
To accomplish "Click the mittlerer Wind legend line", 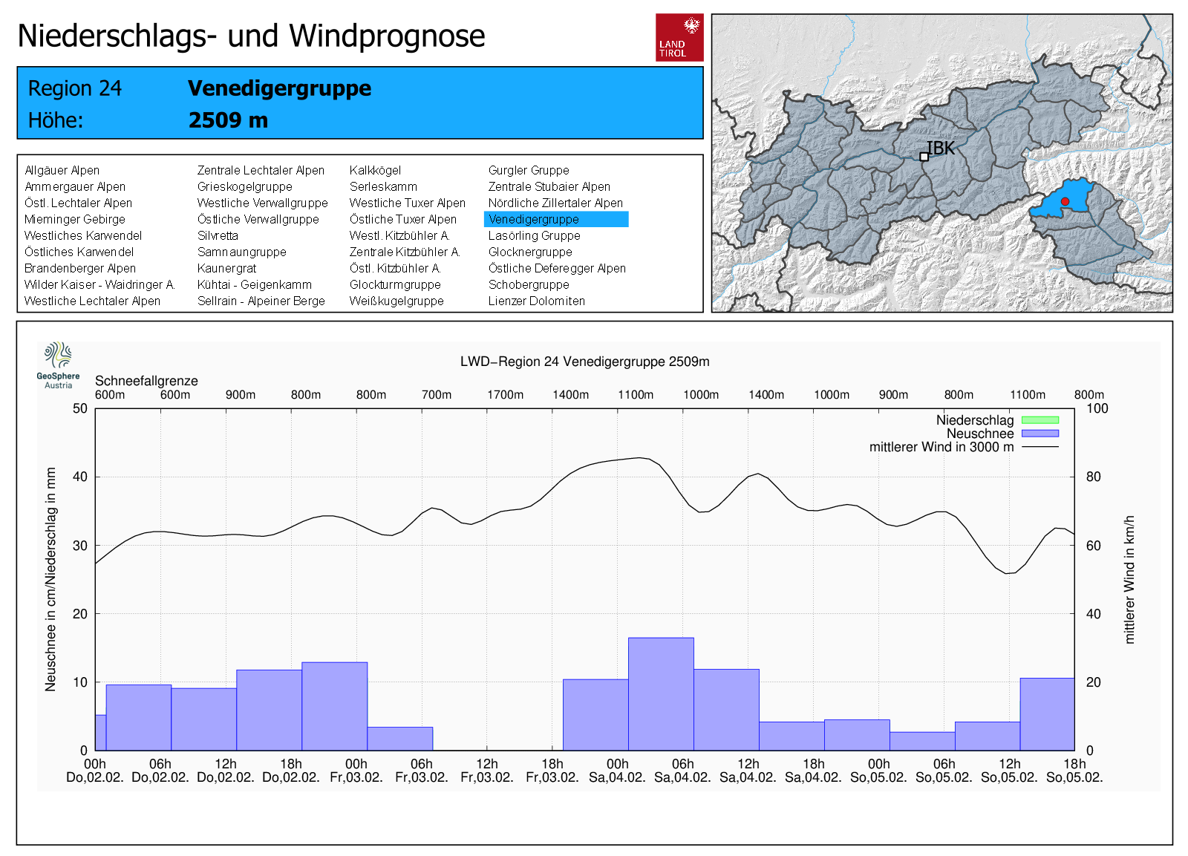I will point(1039,447).
